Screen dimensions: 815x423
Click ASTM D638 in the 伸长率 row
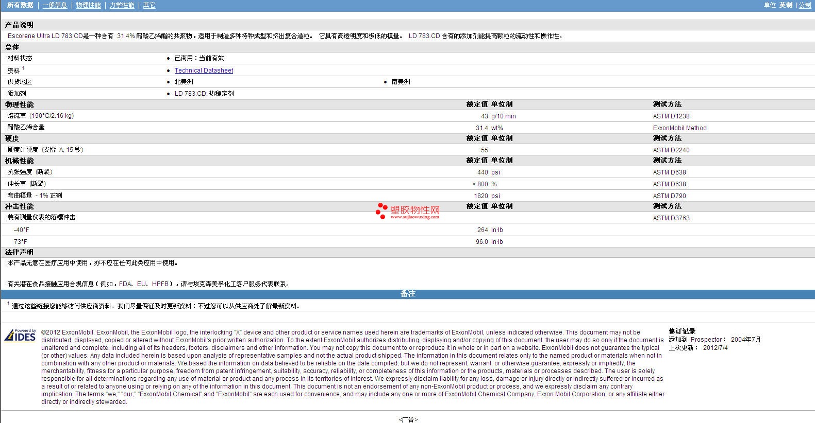(x=669, y=184)
